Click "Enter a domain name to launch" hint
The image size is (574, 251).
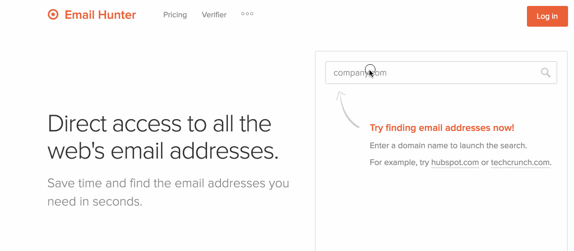[x=448, y=146]
